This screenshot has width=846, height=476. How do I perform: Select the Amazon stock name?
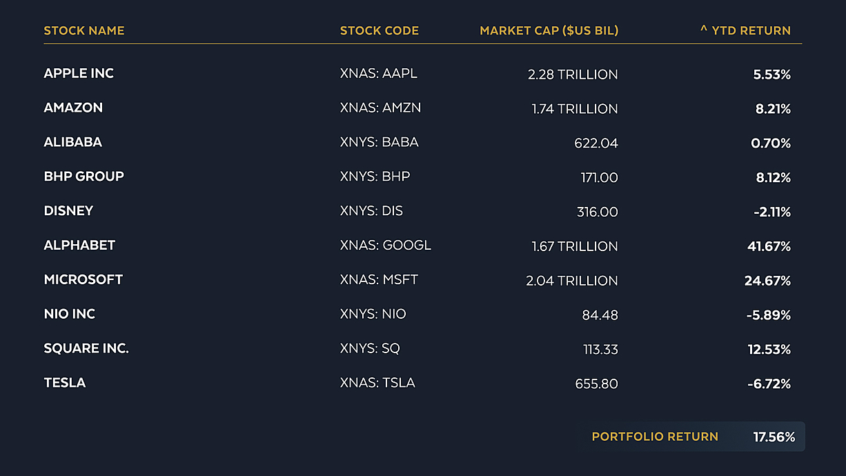click(73, 108)
